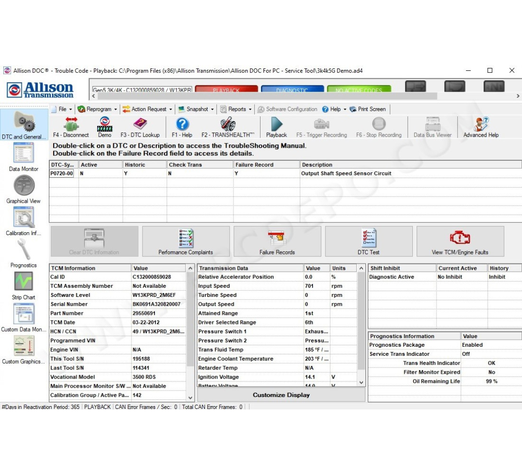This screenshot has width=522, height=475.
Task: Click TCM Information scrollbar down arrow
Action: coord(190,397)
